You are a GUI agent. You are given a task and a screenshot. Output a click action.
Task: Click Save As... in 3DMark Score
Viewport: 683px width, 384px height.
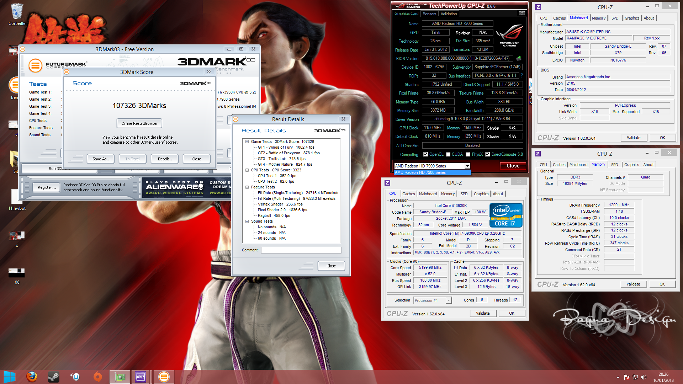101,159
